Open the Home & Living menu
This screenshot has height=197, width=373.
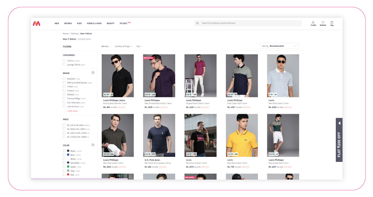pyautogui.click(x=94, y=23)
